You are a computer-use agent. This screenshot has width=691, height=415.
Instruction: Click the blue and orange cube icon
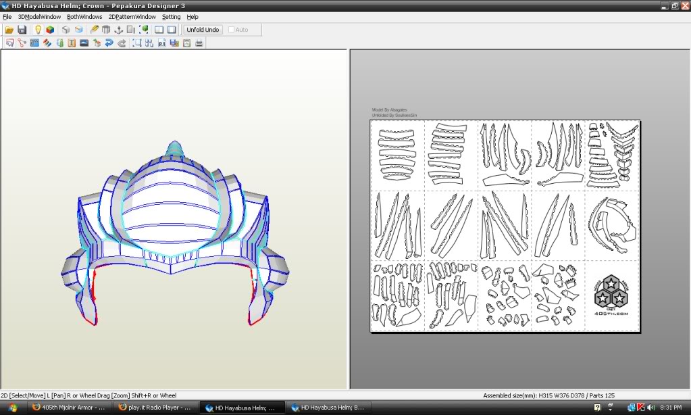click(x=79, y=30)
